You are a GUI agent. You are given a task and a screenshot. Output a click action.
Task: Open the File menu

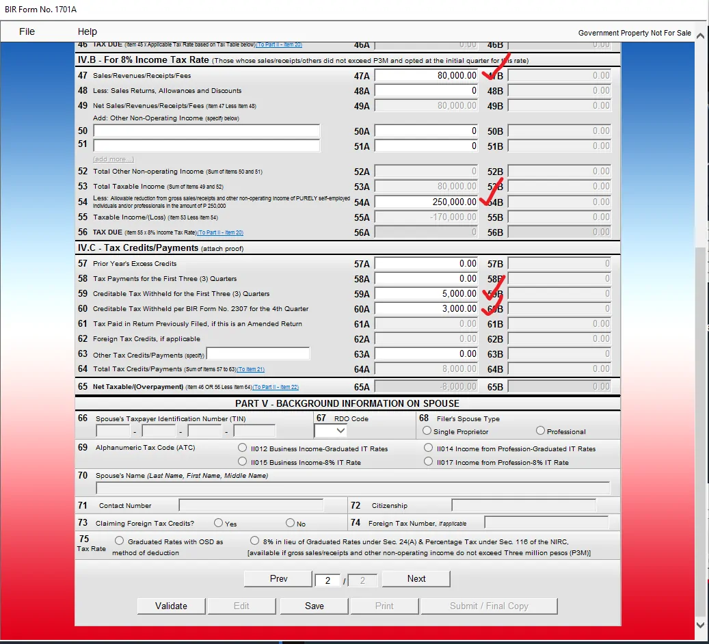[x=27, y=31]
